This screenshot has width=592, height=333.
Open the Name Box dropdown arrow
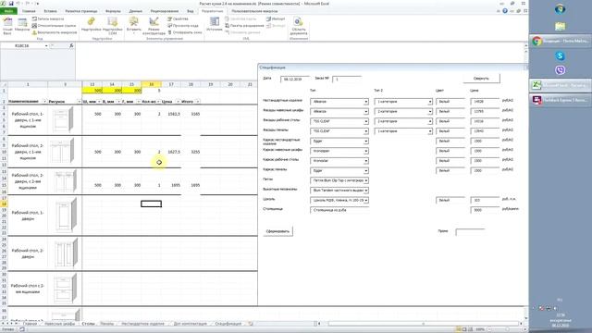(46, 45)
